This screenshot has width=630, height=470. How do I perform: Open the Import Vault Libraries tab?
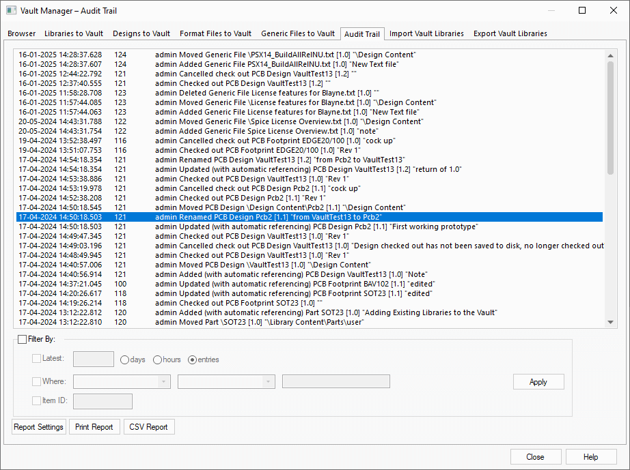pyautogui.click(x=426, y=33)
